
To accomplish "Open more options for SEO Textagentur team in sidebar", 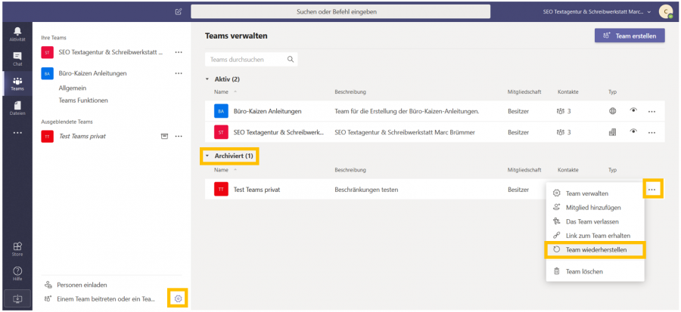I will (179, 52).
